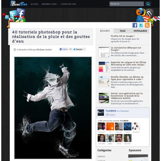Open the article title about 40 tutoriels photoshop
Viewport: 161px width, 161px height.
(51, 37)
